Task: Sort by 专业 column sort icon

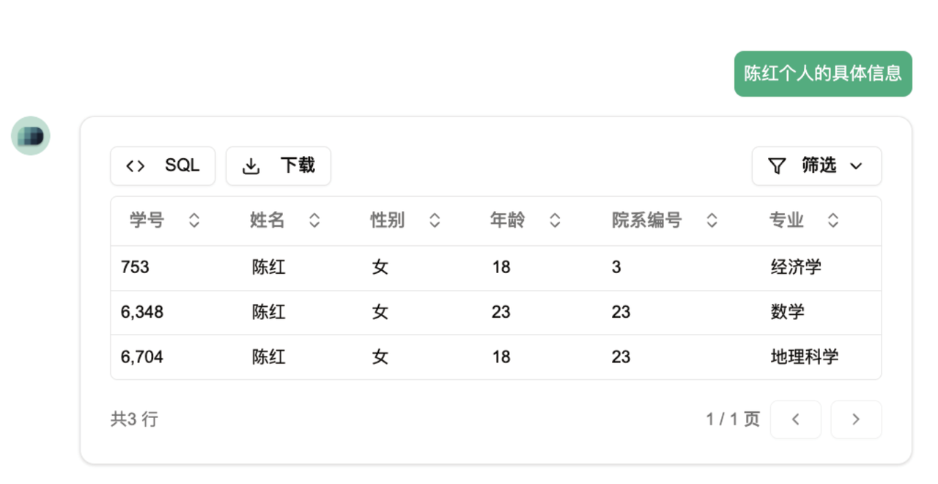Action: coord(832,220)
